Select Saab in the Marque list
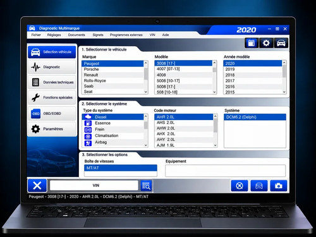 pos(112,86)
